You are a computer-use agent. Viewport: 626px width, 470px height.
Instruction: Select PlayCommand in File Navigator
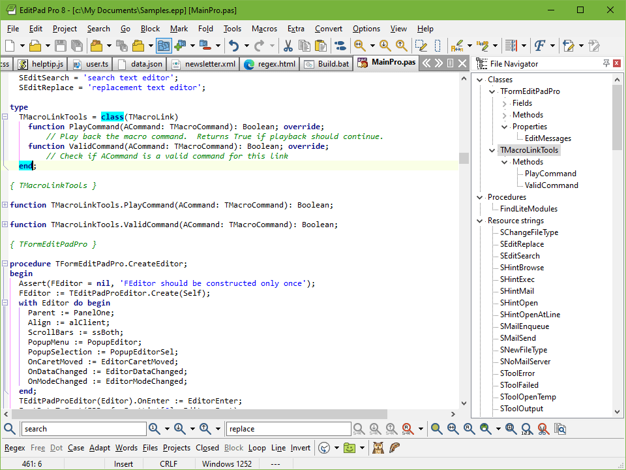(x=550, y=174)
